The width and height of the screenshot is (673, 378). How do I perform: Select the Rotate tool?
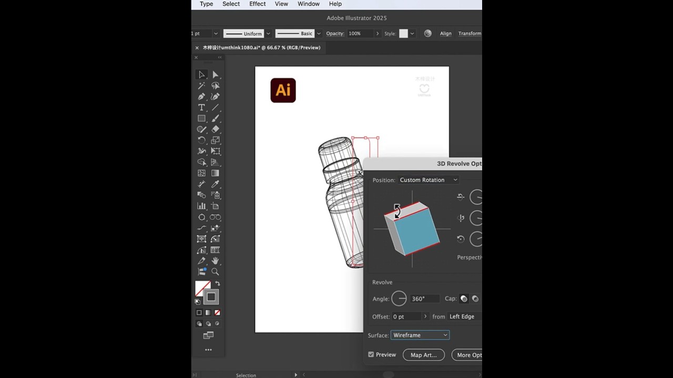(201, 140)
